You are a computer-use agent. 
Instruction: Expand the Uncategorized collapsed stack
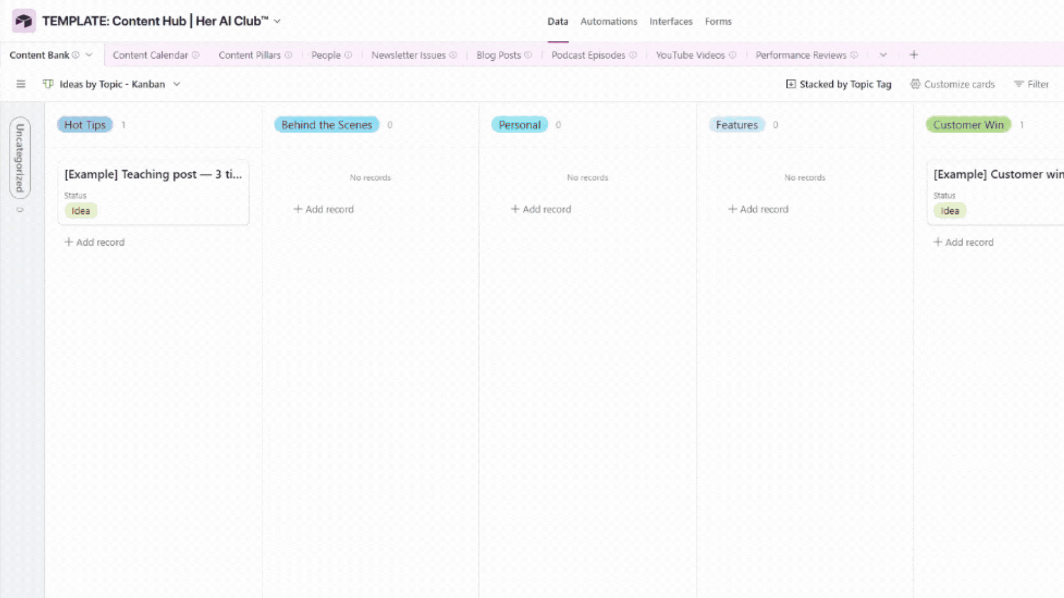(x=20, y=158)
